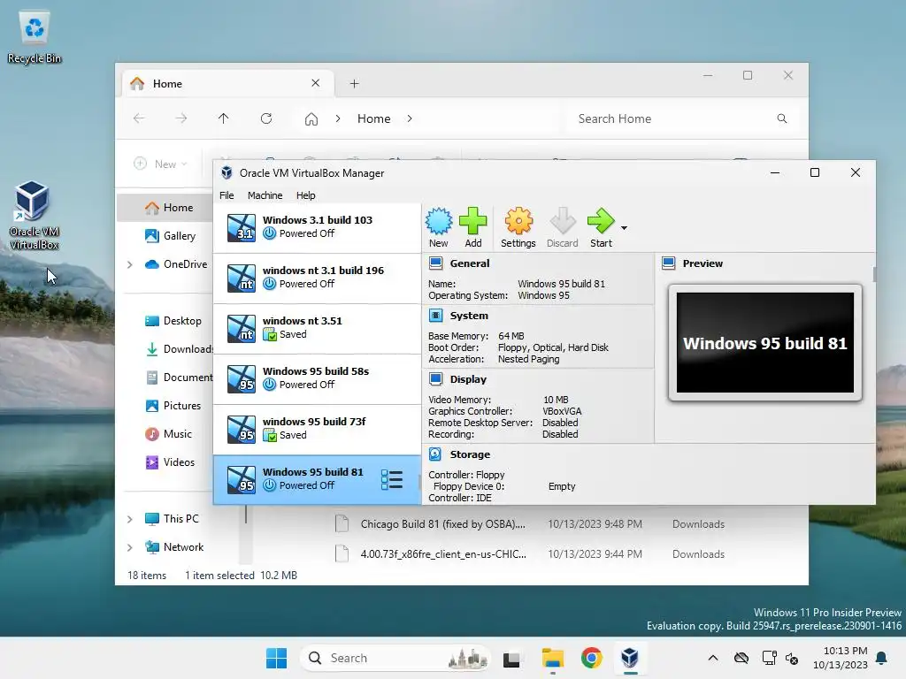Expand the This PC tree node
The image size is (906, 679).
click(x=130, y=519)
